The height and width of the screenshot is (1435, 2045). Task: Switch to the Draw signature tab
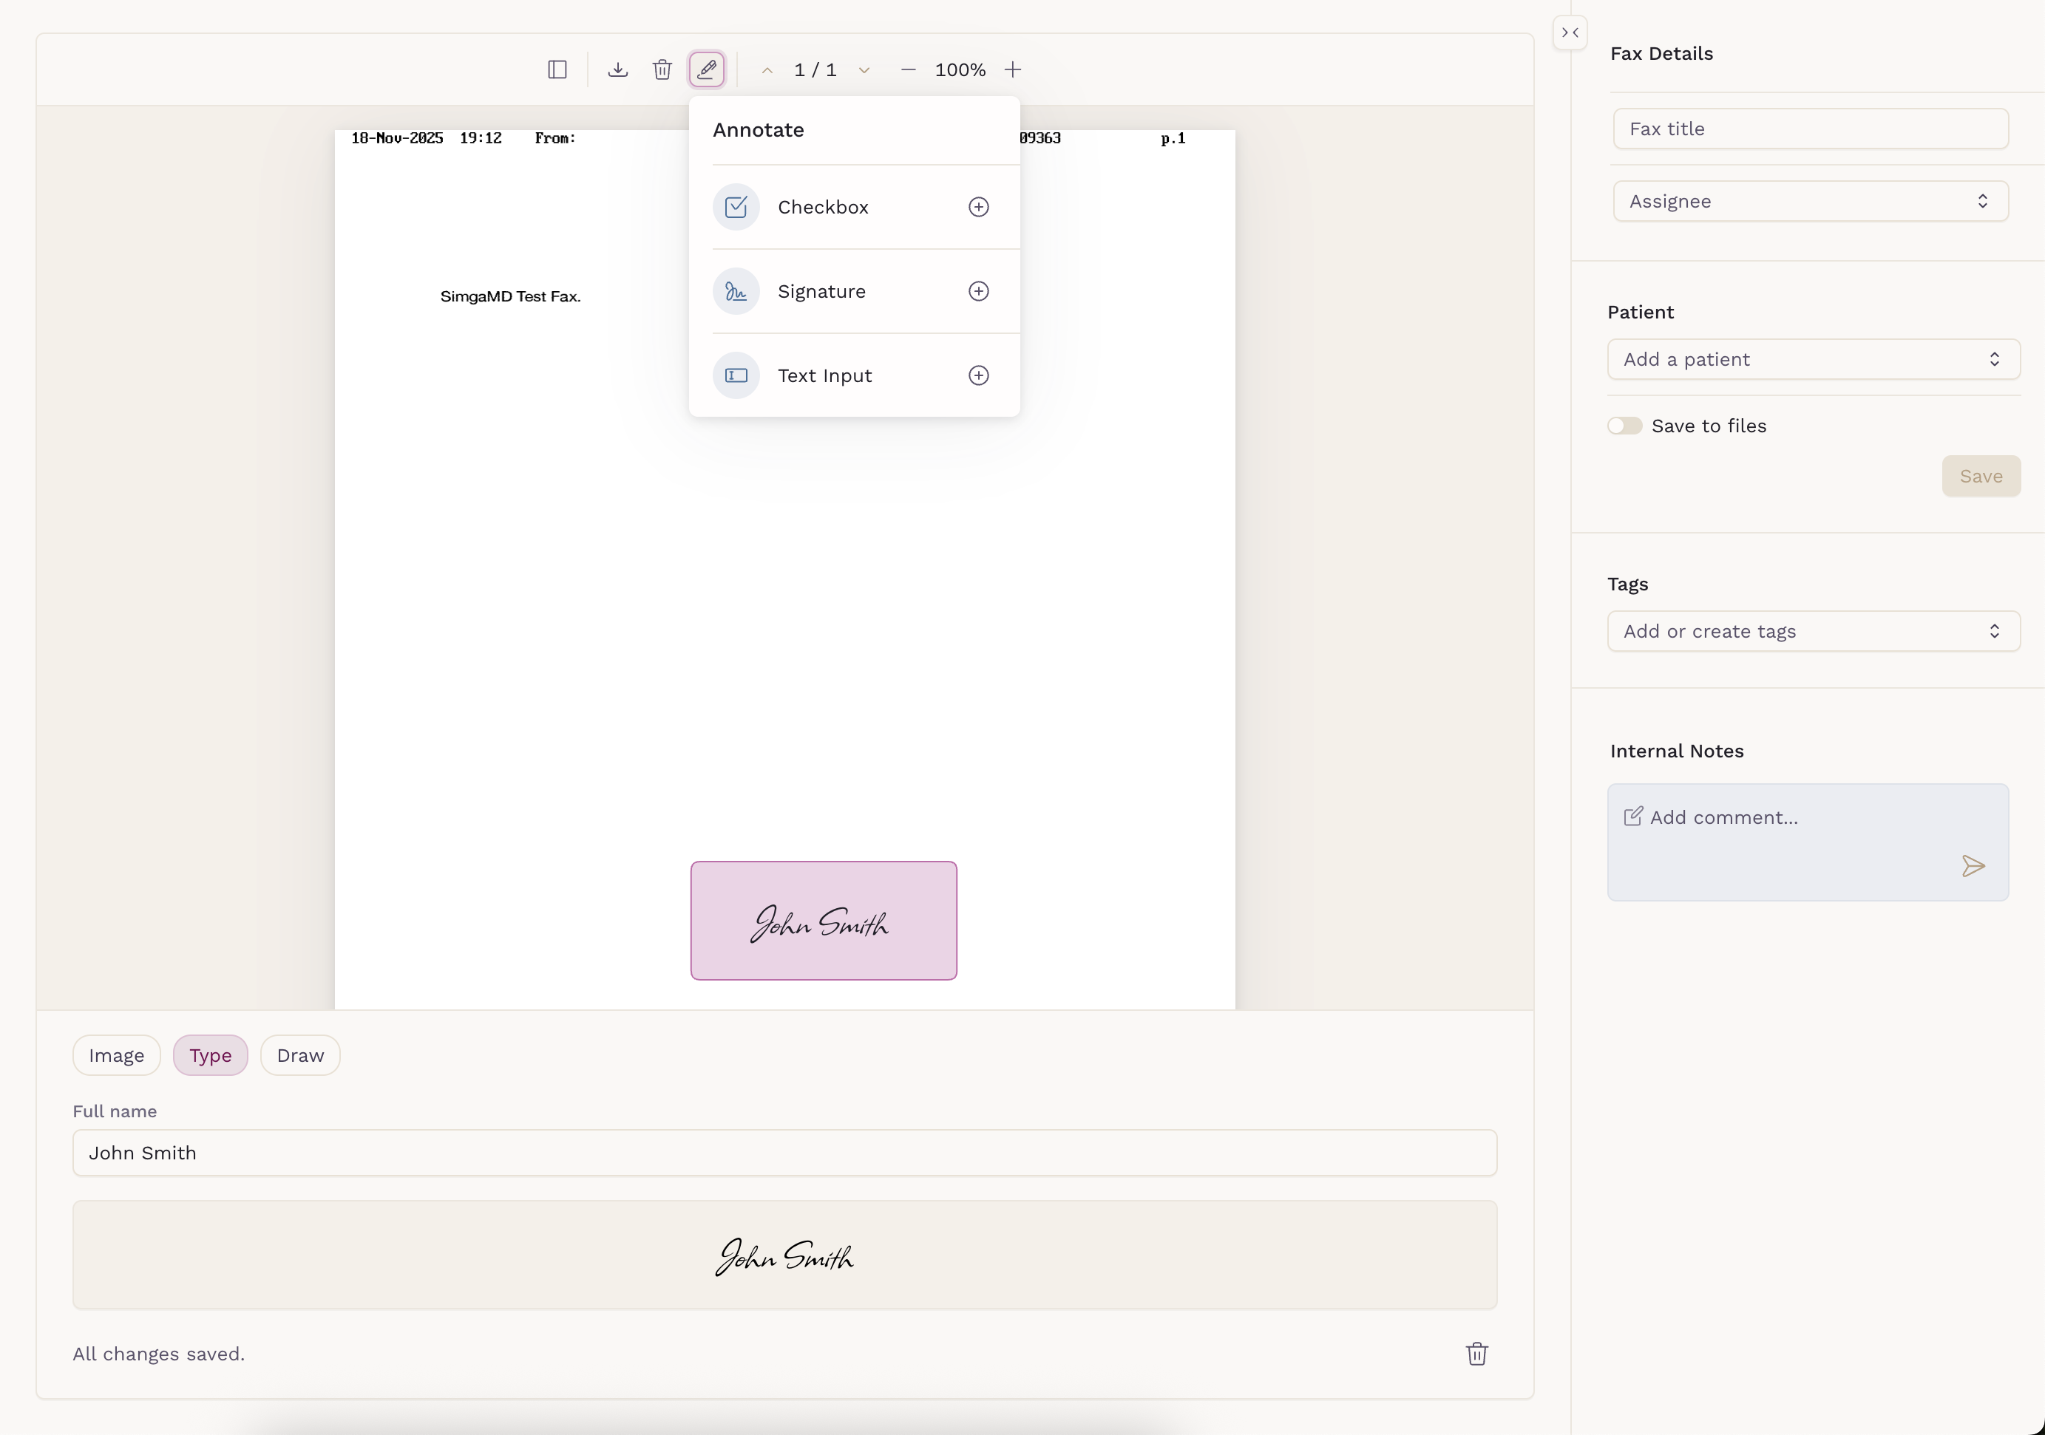click(300, 1055)
